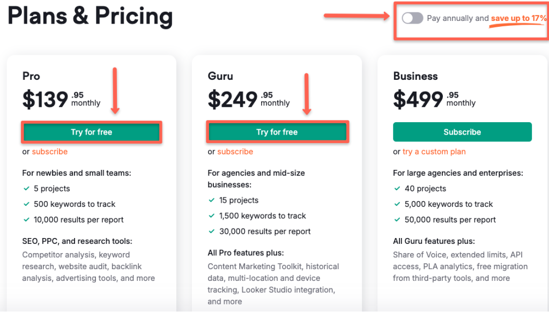This screenshot has height=312, width=549.
Task: Follow the "try a custom plan" link
Action: point(434,152)
